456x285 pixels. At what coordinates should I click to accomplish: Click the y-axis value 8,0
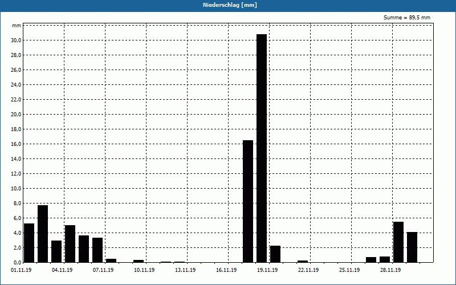17,203
